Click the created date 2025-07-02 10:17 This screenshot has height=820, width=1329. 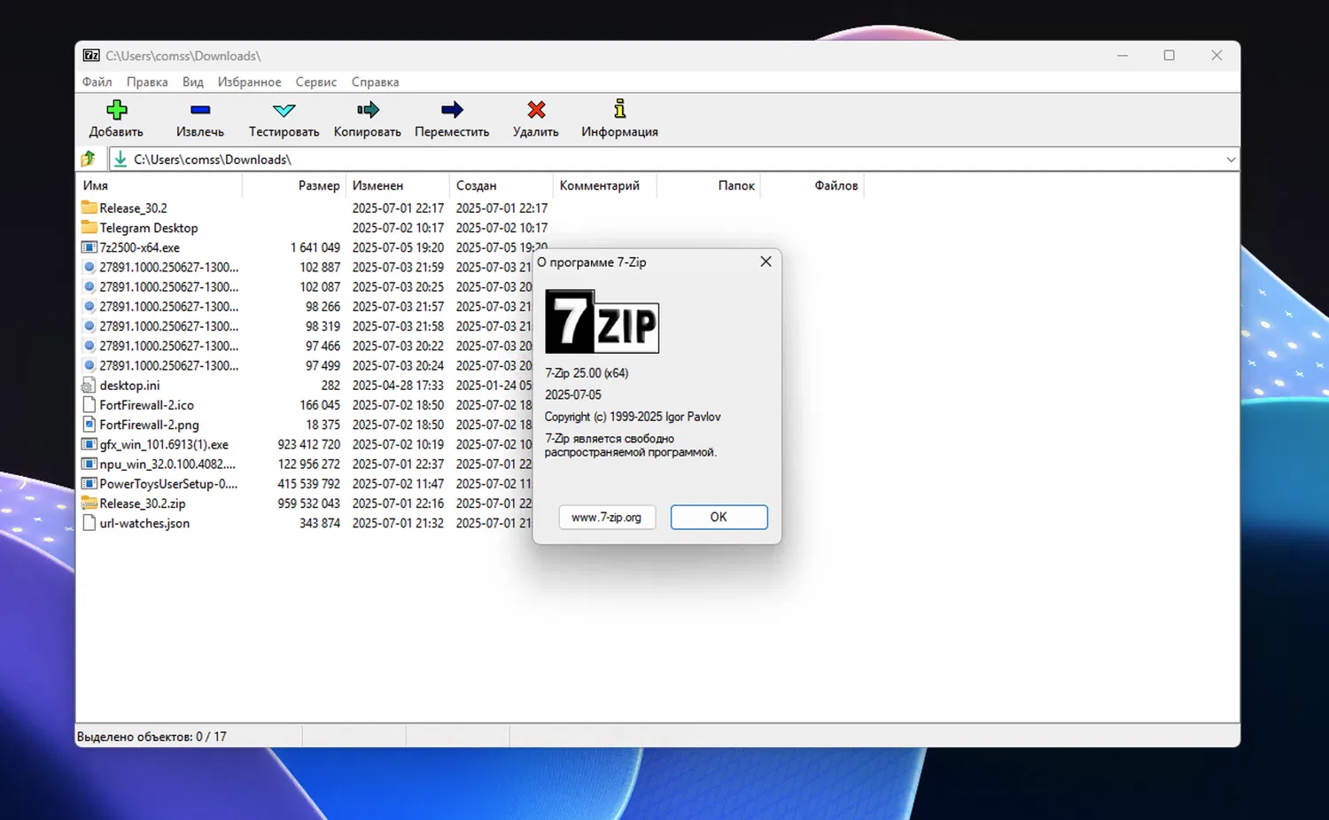(x=501, y=228)
